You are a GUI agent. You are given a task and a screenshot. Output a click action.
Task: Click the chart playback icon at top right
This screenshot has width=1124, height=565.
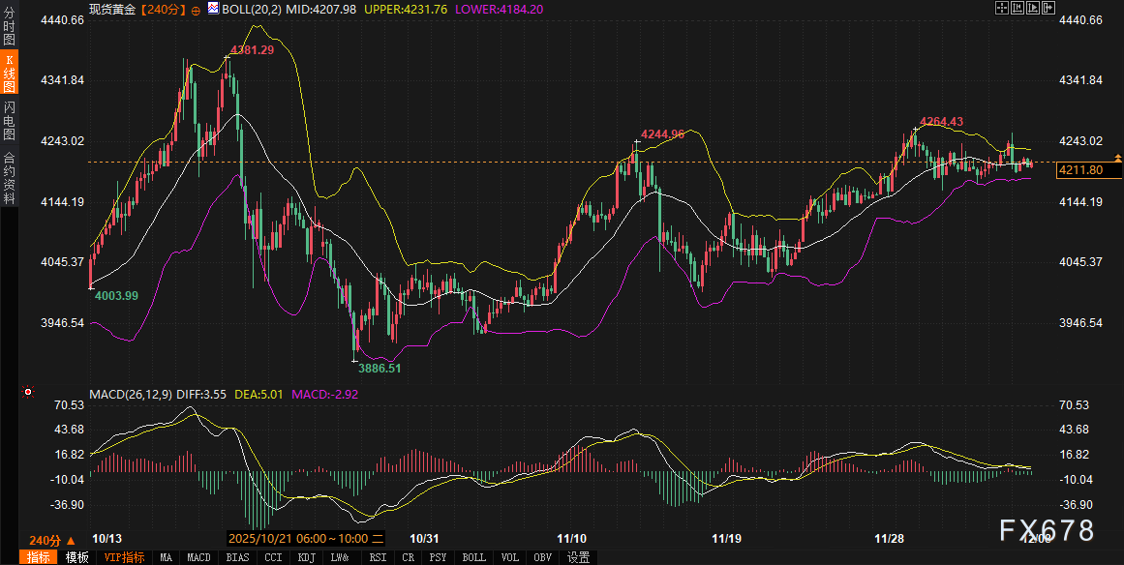pyautogui.click(x=1033, y=8)
